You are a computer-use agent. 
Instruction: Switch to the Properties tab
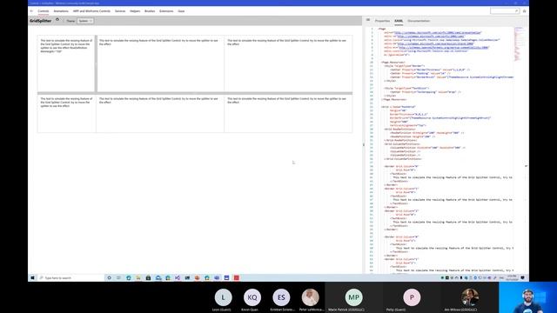pos(382,21)
